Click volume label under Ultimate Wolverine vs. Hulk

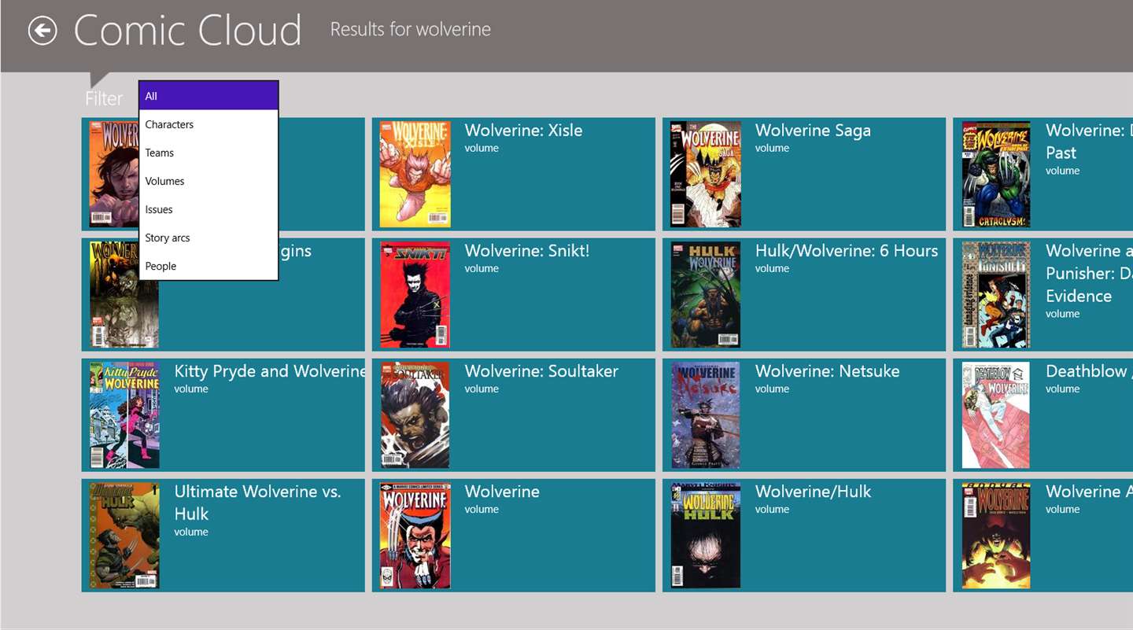(191, 532)
